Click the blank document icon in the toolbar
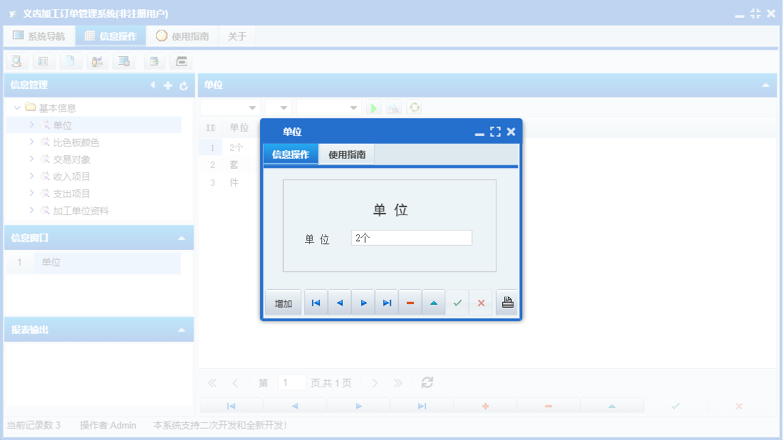Viewport: 783px width, 440px height. click(x=71, y=61)
